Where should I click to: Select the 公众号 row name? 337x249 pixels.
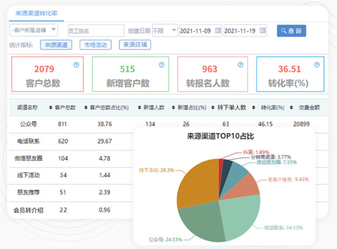click(28, 124)
